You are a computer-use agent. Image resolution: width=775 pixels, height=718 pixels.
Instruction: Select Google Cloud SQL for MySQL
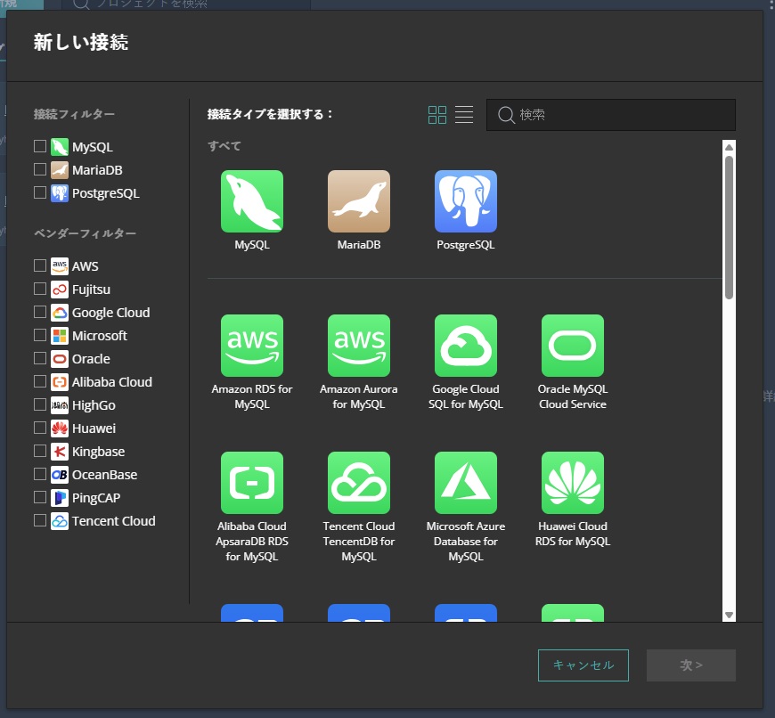point(465,346)
